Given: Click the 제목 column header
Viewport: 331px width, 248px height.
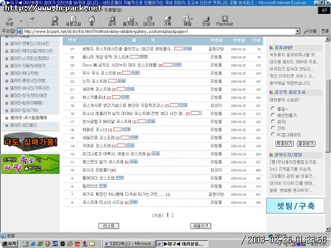Looking at the screenshot, I should (x=144, y=40).
